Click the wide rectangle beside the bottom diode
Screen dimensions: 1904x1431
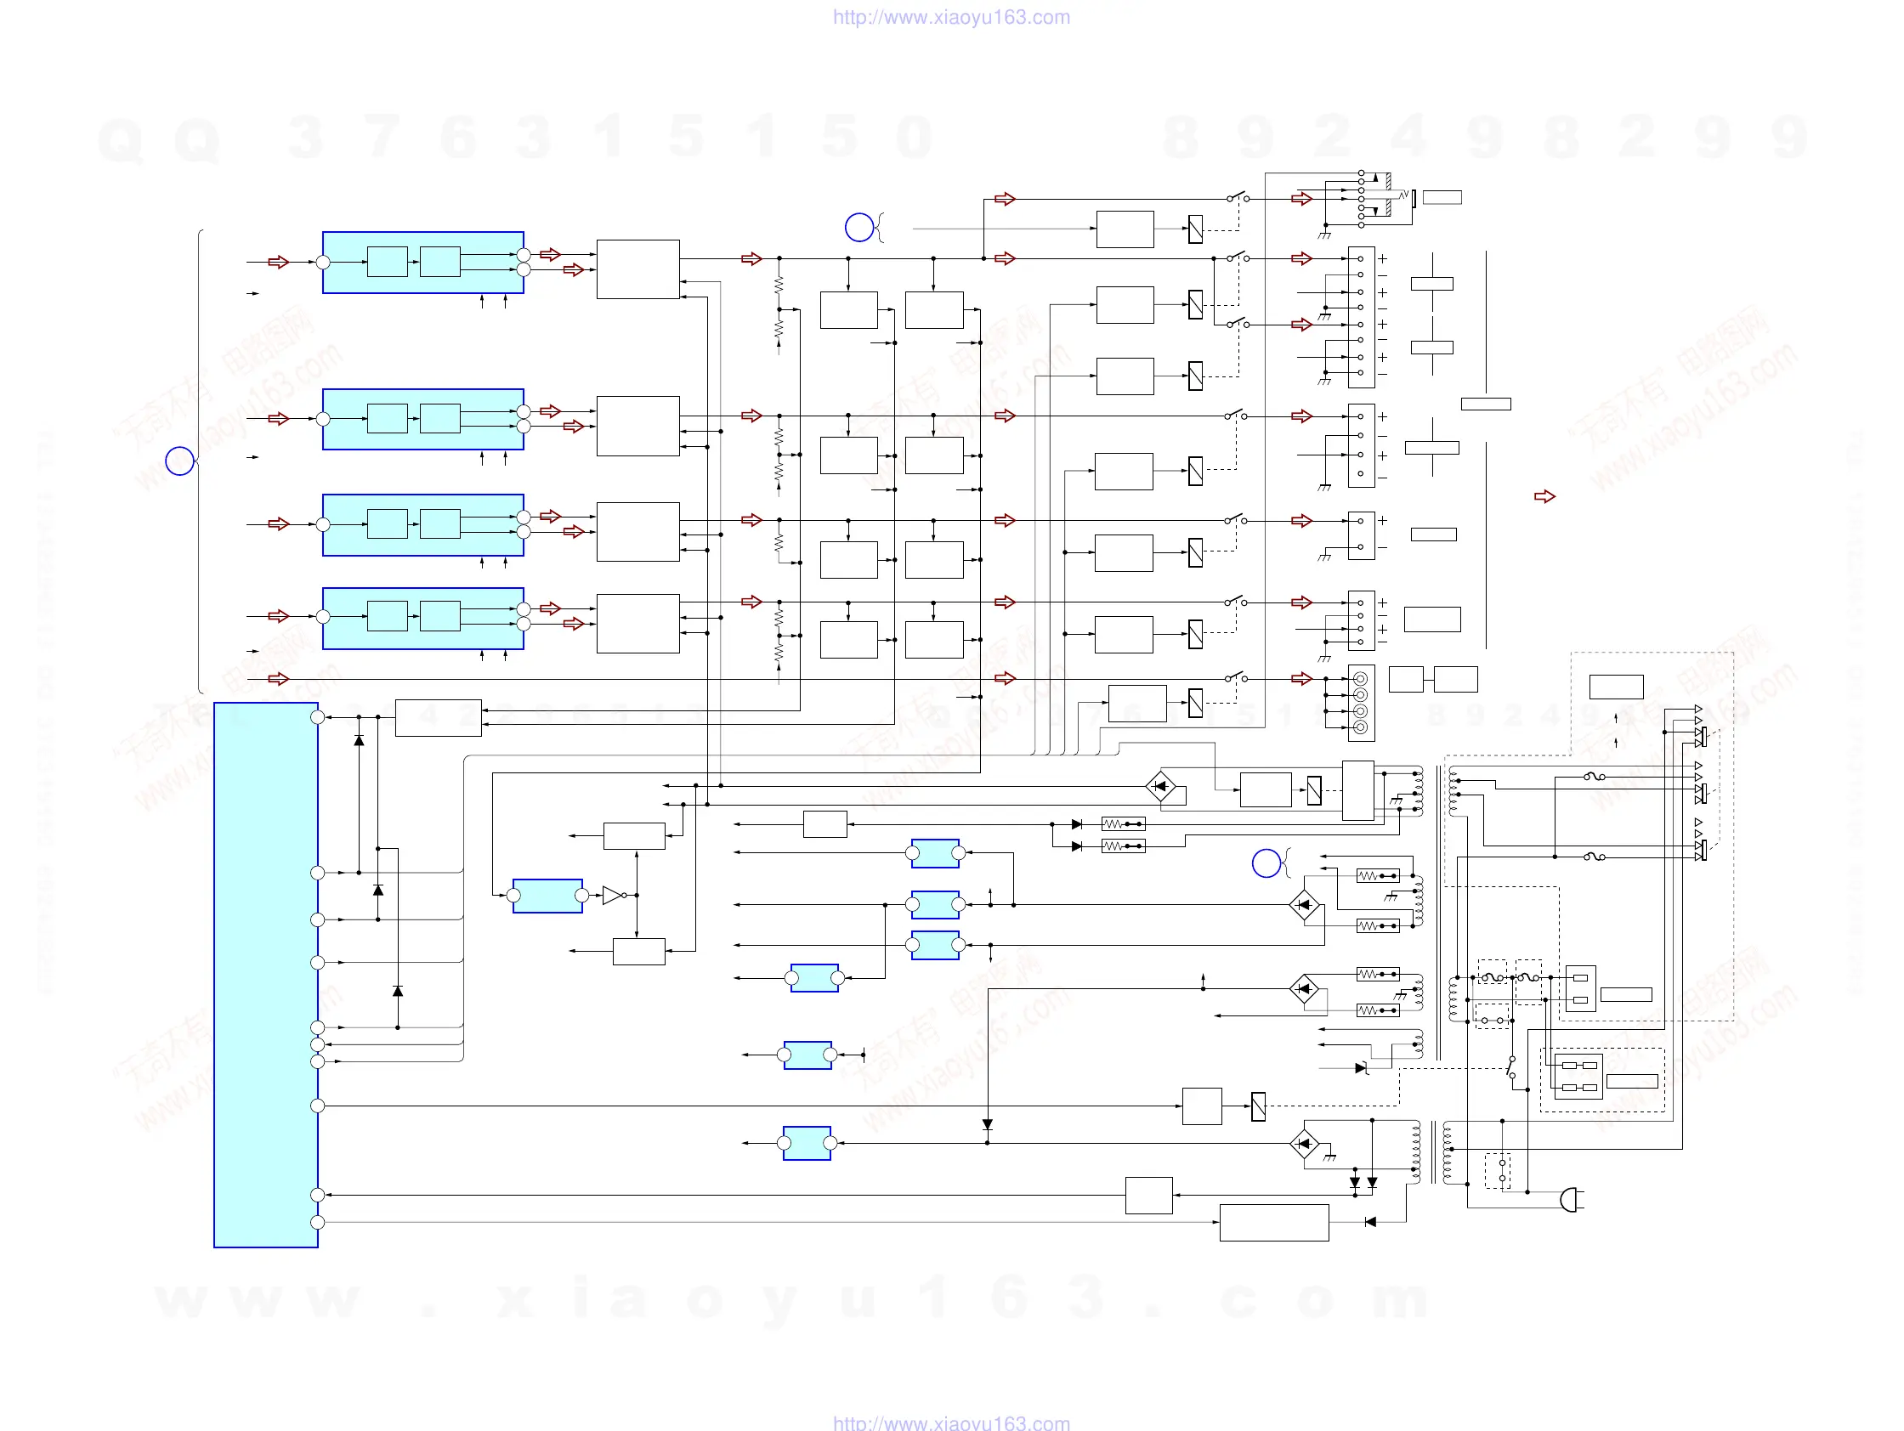(x=1274, y=1223)
